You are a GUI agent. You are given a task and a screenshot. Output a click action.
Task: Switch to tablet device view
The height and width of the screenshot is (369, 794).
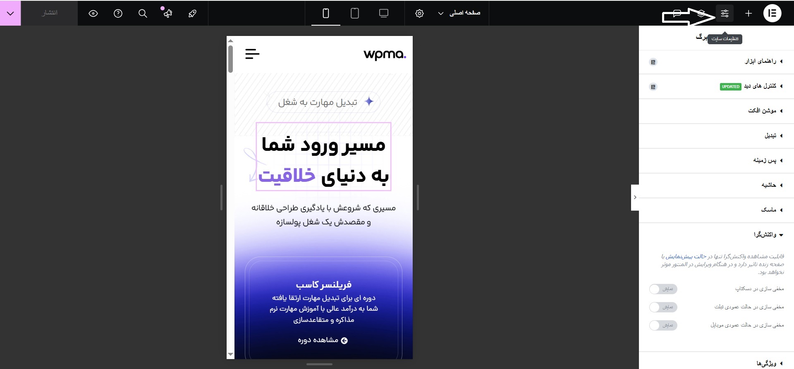[x=355, y=13]
